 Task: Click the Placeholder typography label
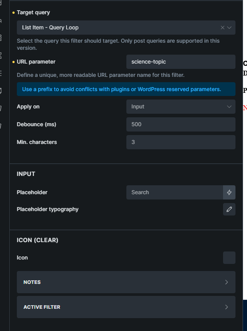pos(47,209)
